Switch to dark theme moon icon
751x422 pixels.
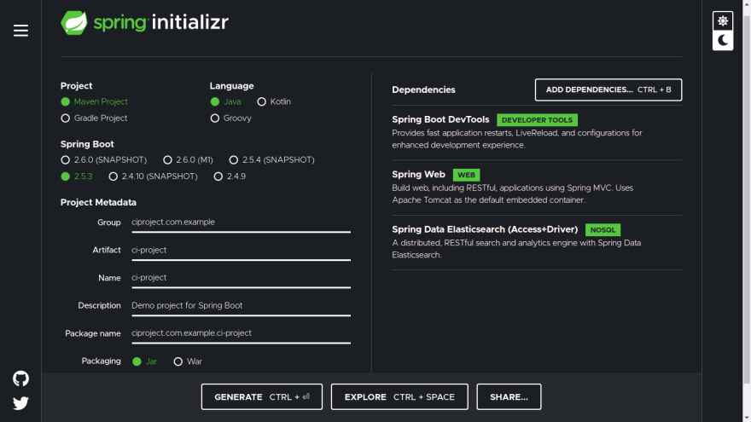tap(723, 41)
